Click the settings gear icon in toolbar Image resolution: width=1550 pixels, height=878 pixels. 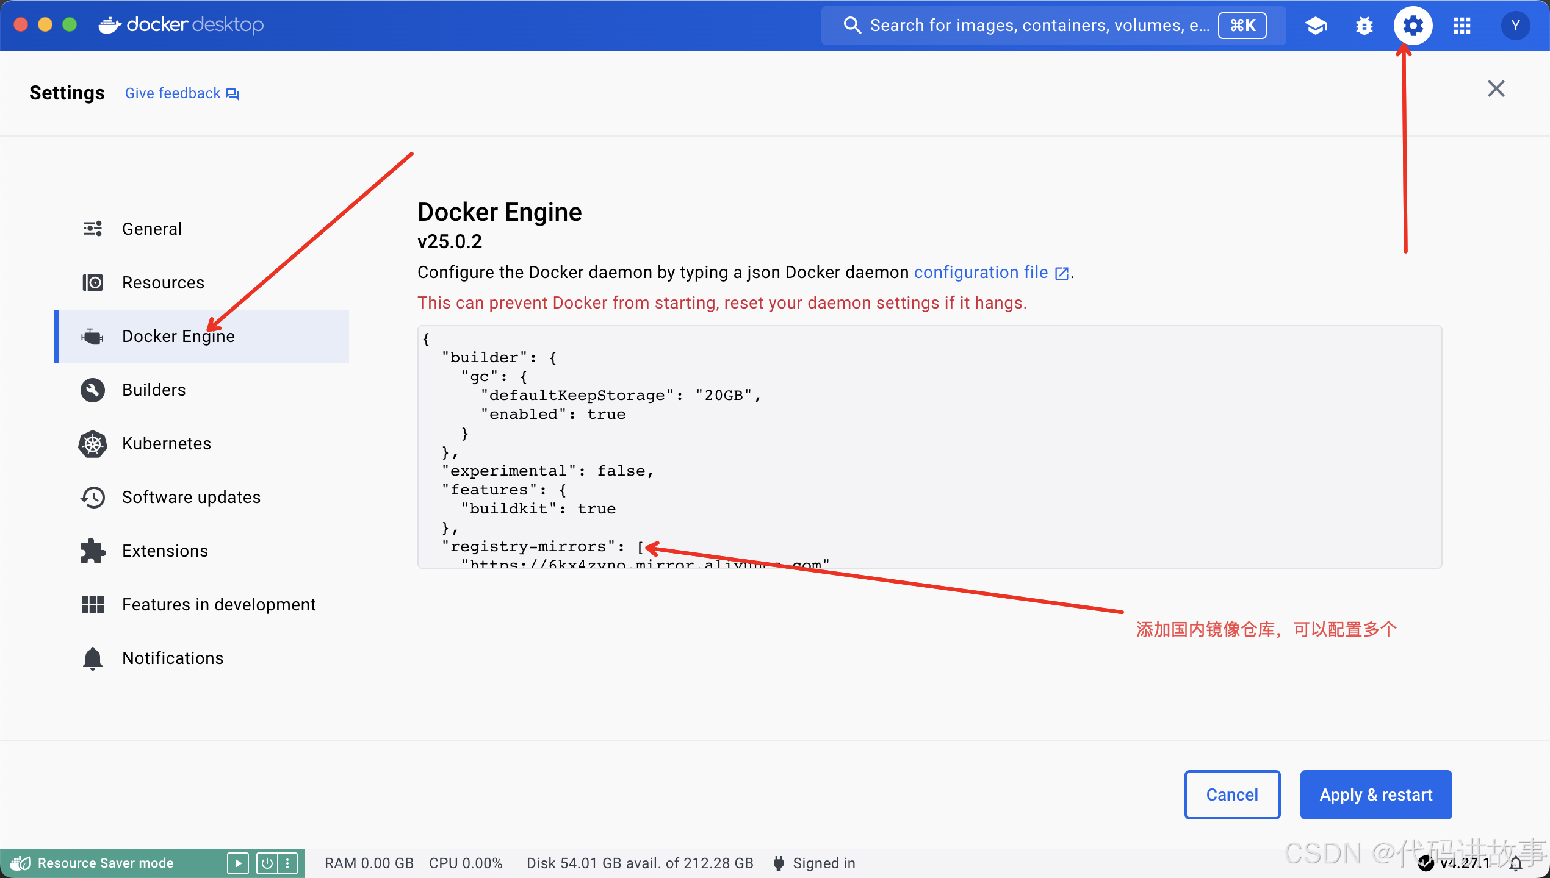pos(1411,26)
